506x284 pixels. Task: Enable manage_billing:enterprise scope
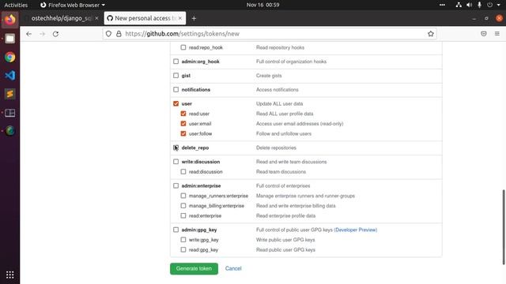[x=183, y=205]
